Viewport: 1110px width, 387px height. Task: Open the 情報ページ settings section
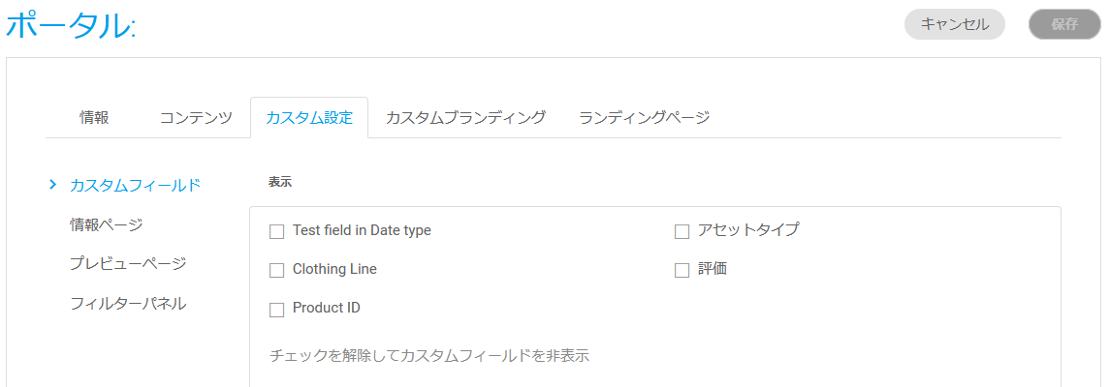click(107, 224)
